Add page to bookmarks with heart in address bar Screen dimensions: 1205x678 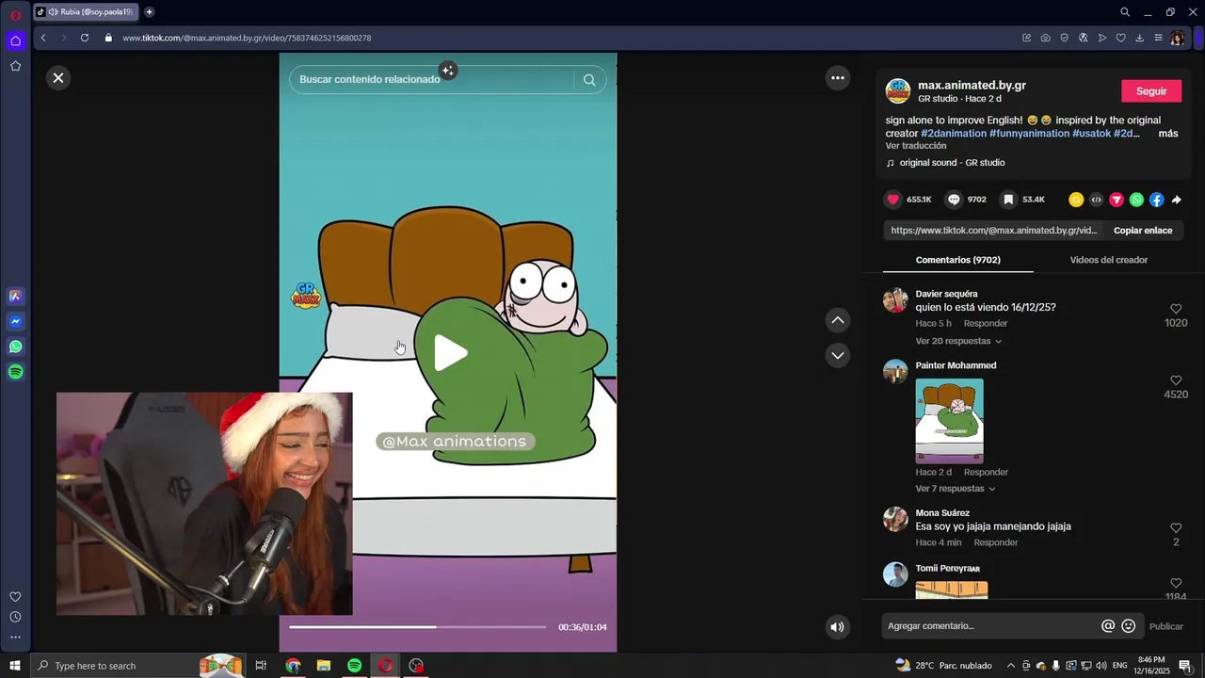(1120, 38)
